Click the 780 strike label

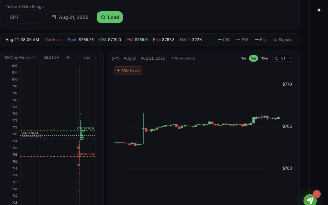[x=15, y=114]
